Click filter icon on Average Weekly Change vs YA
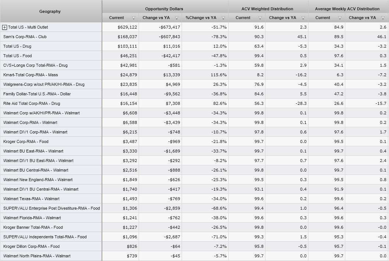The height and width of the screenshot is (261, 389). [383, 18]
